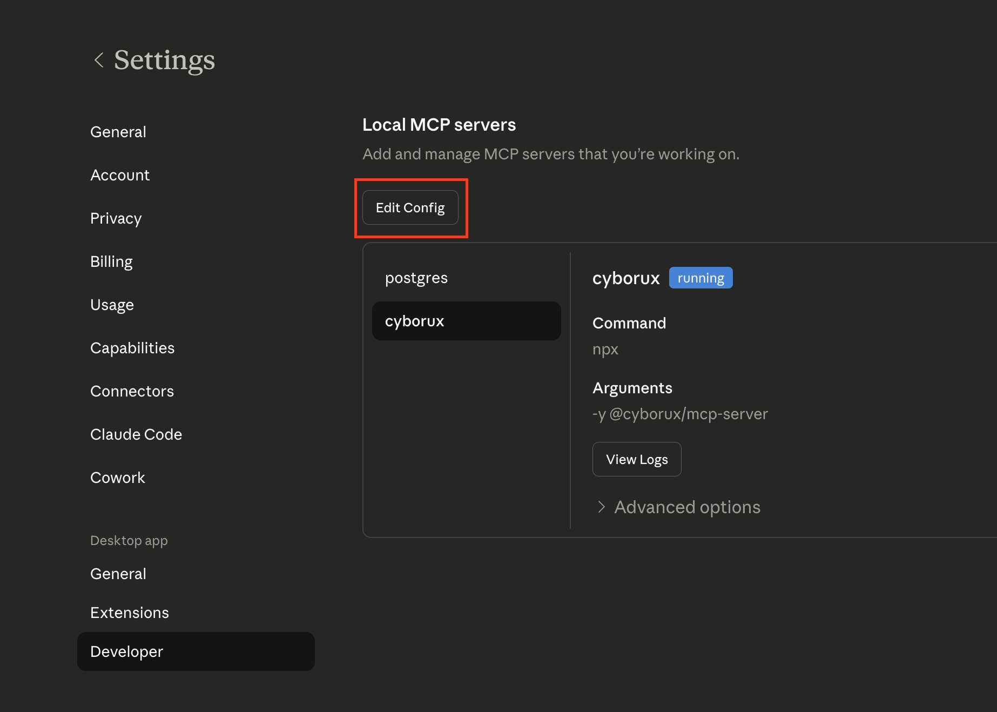
Task: Switch to the Extensions section
Action: click(129, 613)
